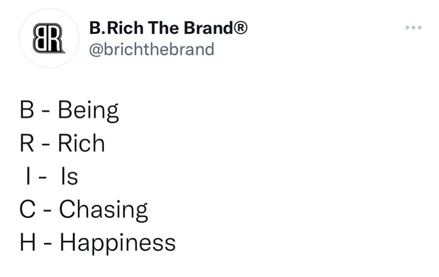Screen dimensions: 439x277
Task: Click the dash in the Chasing line
Action: point(48,211)
